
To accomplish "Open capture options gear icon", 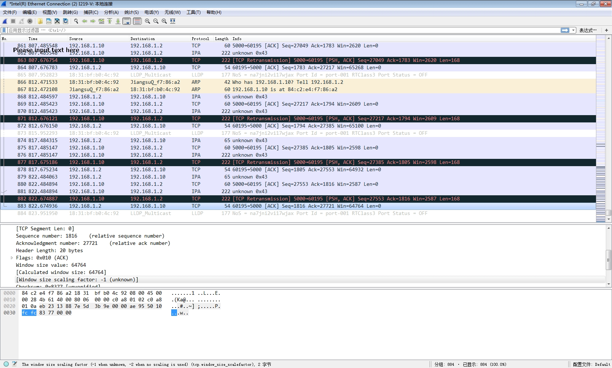I will [30, 21].
